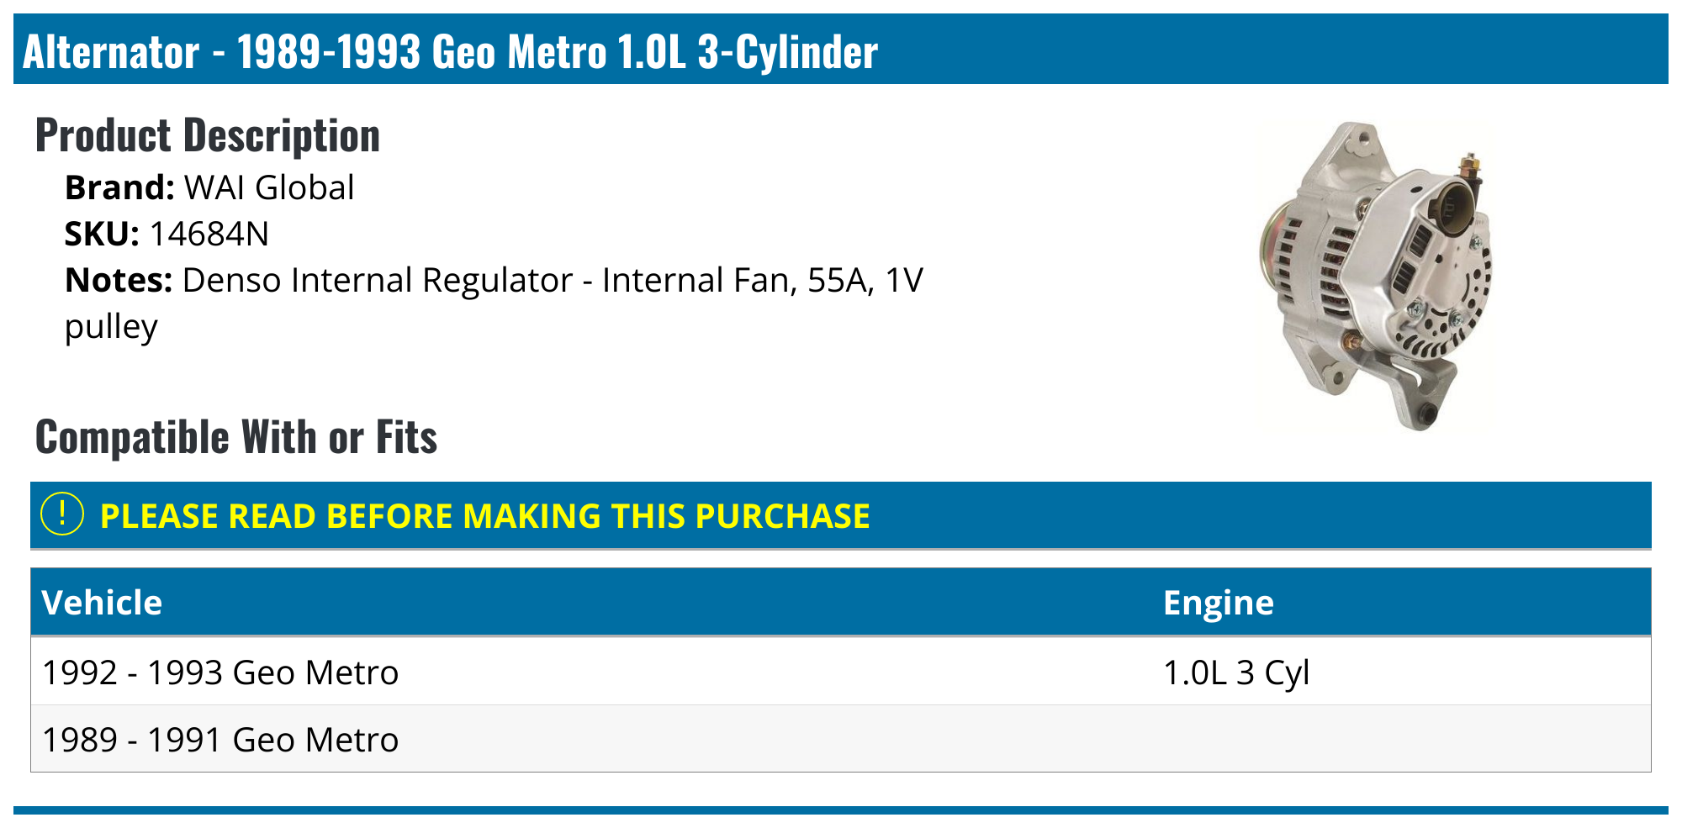Image resolution: width=1682 pixels, height=828 pixels.
Task: Select the 1989 - 1991 Geo Metro row
Action: (220, 740)
